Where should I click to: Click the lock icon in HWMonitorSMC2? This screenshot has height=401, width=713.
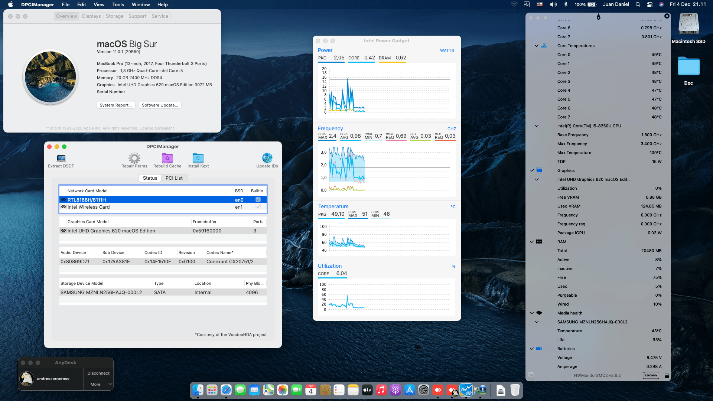pos(667,375)
